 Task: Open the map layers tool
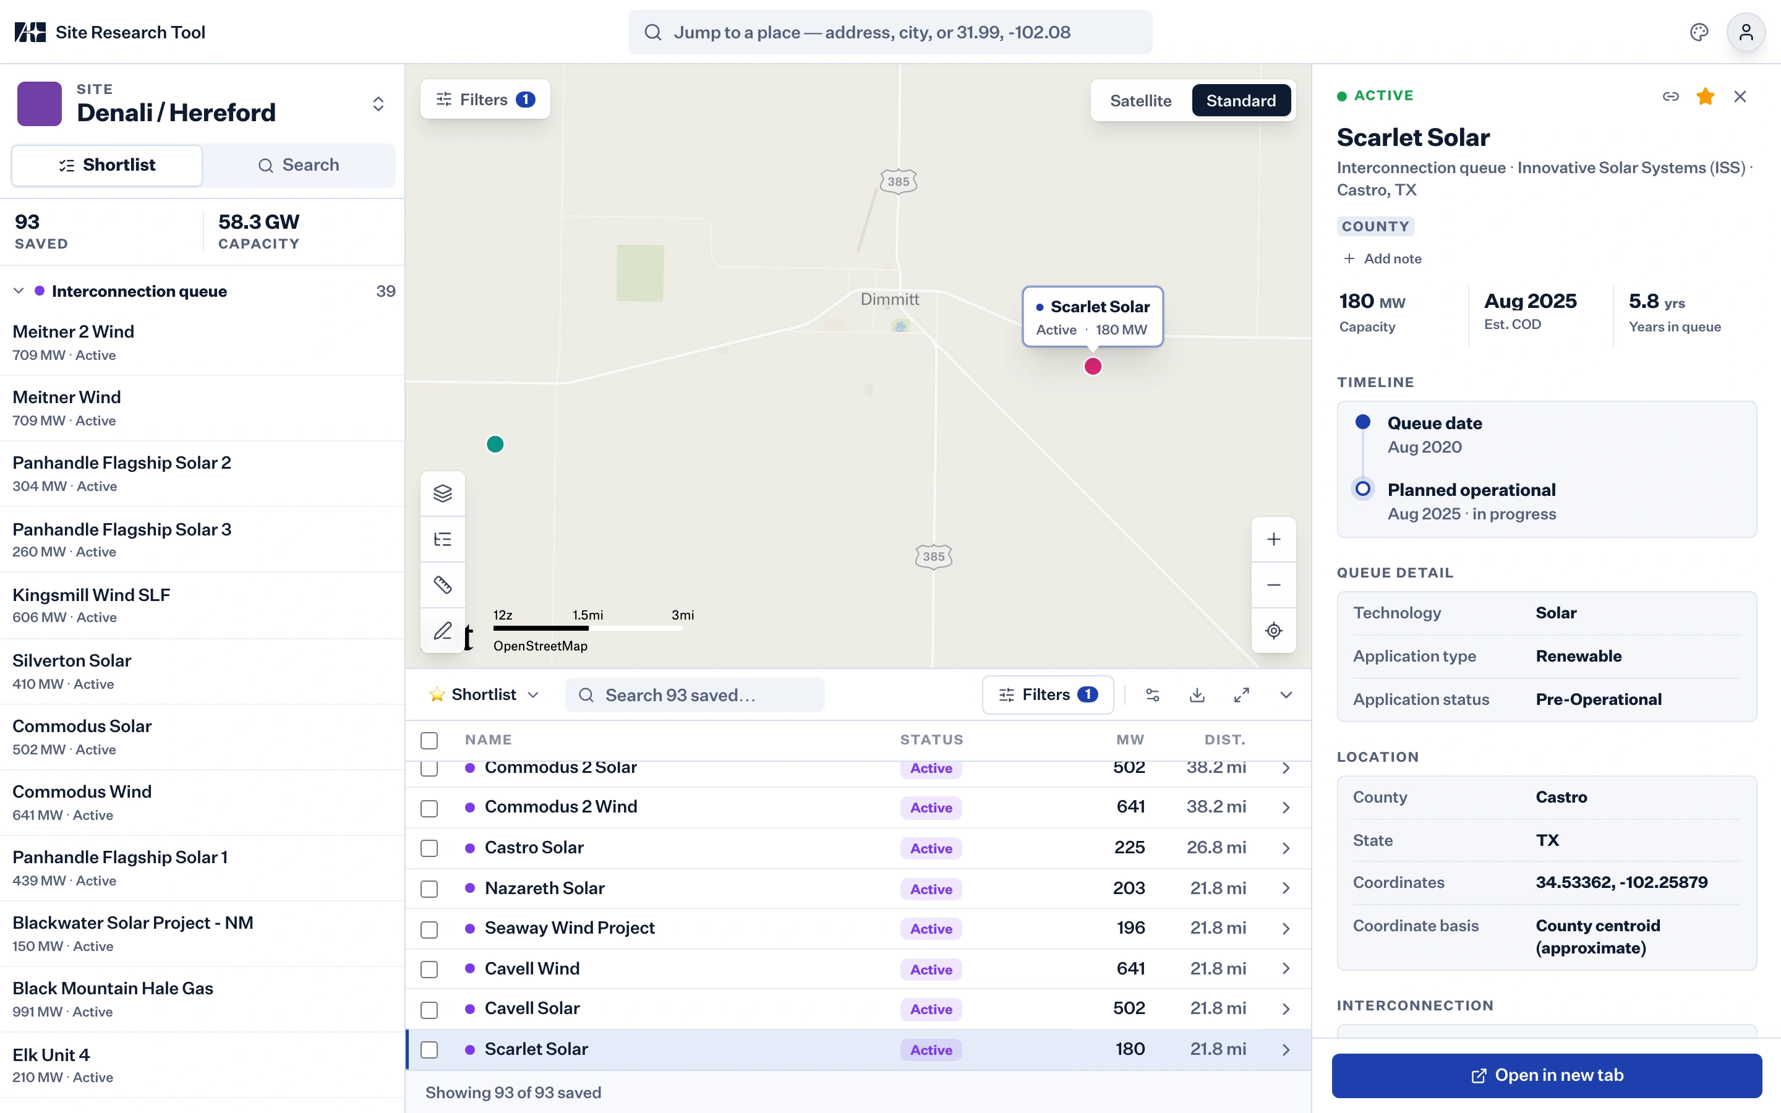point(442,493)
